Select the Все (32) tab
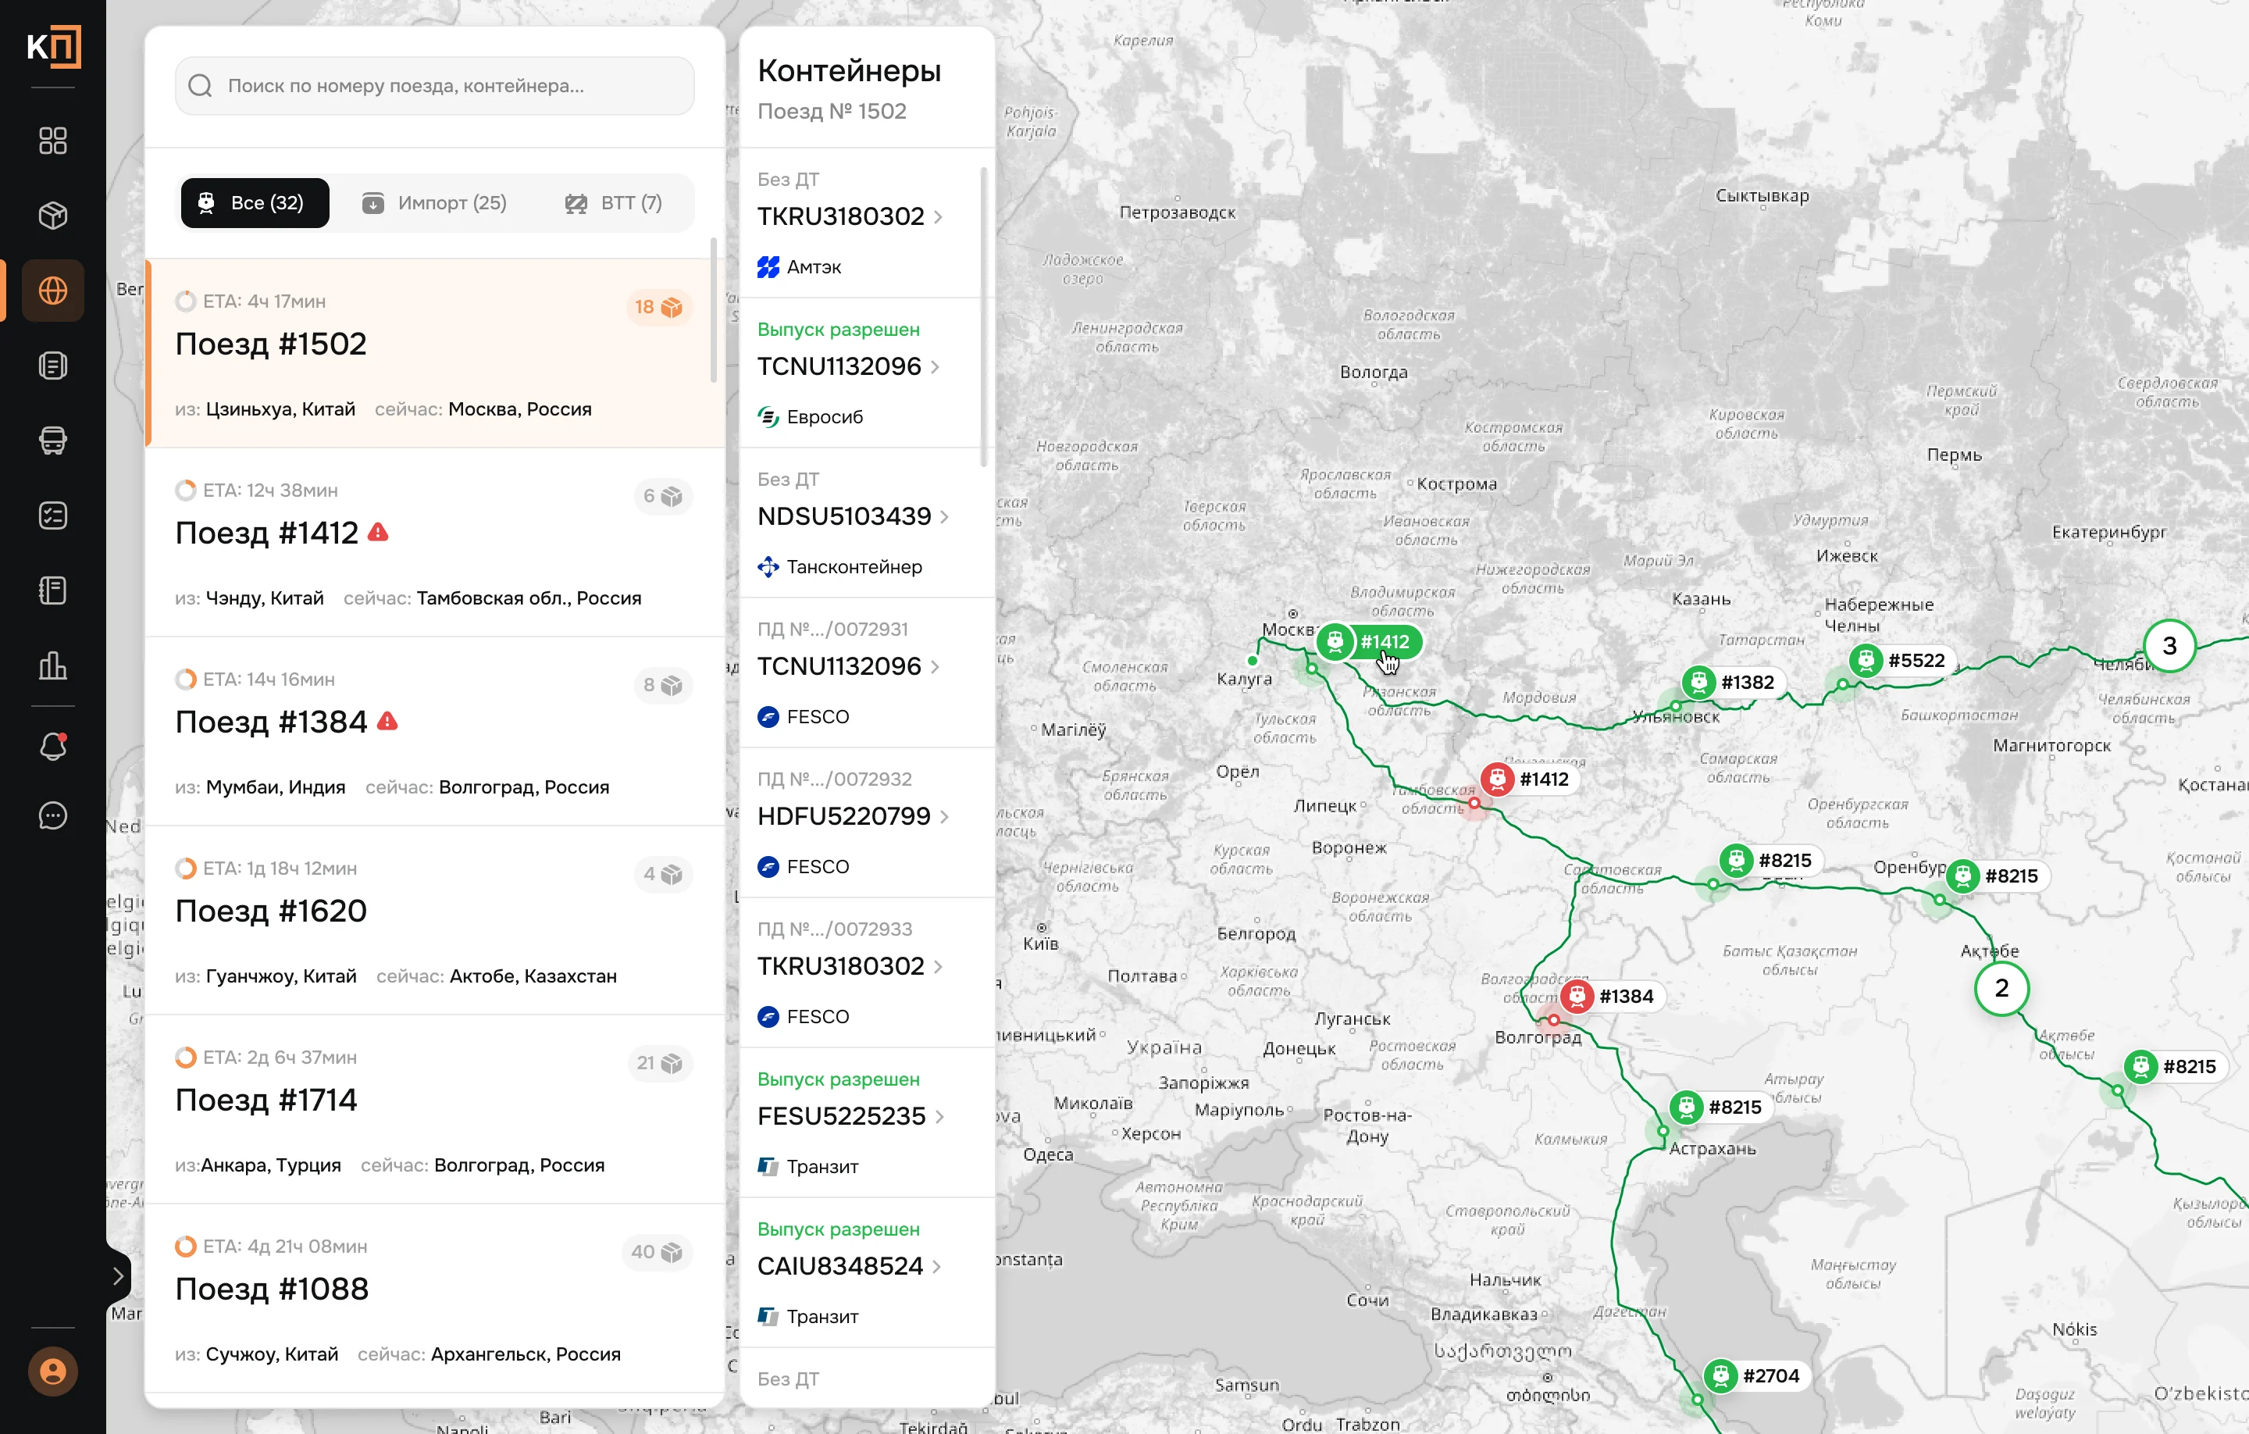This screenshot has height=1434, width=2249. (254, 203)
